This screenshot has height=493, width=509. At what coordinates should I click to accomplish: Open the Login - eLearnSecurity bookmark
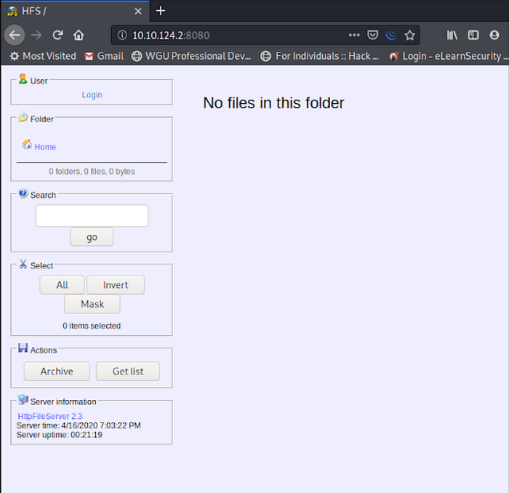(449, 56)
